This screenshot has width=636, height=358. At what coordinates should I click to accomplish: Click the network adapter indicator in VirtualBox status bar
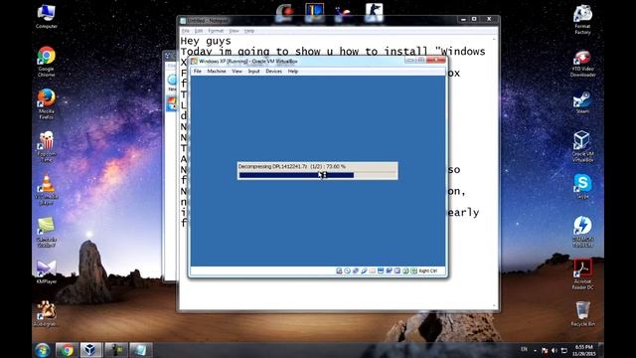point(356,270)
